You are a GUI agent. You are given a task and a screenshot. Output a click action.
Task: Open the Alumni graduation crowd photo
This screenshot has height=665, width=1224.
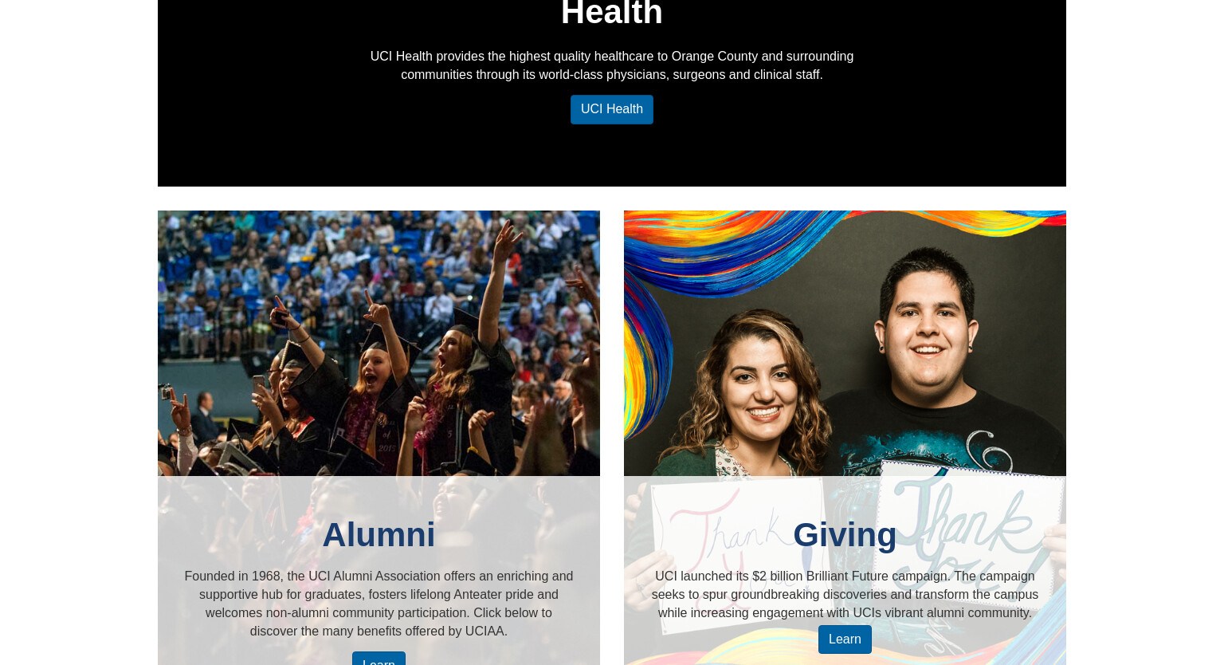379,343
